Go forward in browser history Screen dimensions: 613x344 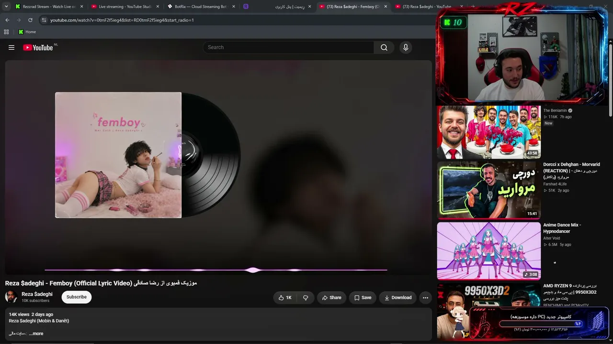(19, 20)
